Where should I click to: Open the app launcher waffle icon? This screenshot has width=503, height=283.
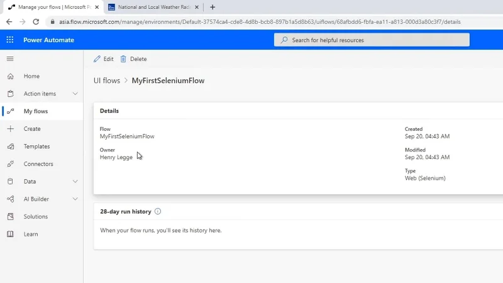point(10,40)
